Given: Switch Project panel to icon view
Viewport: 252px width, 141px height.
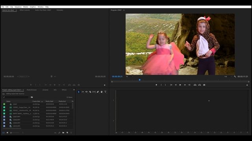Looking at the screenshot, I should tap(7, 133).
